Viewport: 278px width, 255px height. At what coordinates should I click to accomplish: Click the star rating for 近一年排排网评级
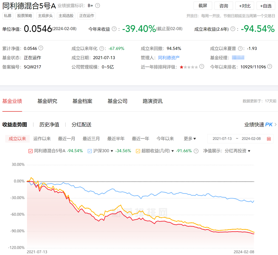[x=189, y=67]
